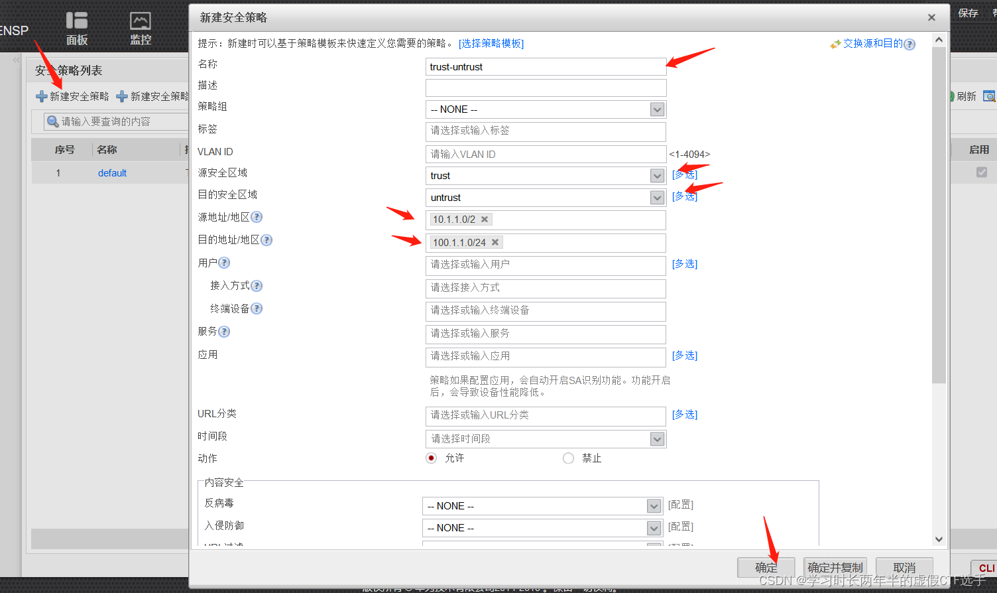Select the 禁止 radio button
This screenshot has height=593, width=997.
click(x=568, y=458)
